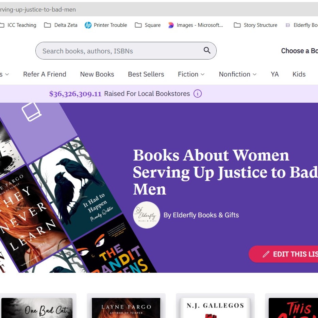Expand the partially visible leftmost nav dropdown chevron
318x318 pixels.
pos(7,74)
